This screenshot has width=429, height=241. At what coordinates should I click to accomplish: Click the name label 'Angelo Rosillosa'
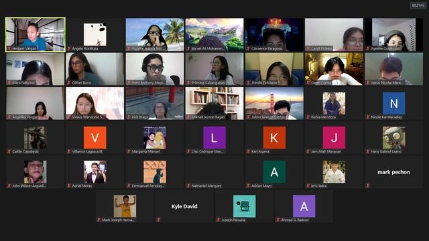pyautogui.click(x=85, y=49)
